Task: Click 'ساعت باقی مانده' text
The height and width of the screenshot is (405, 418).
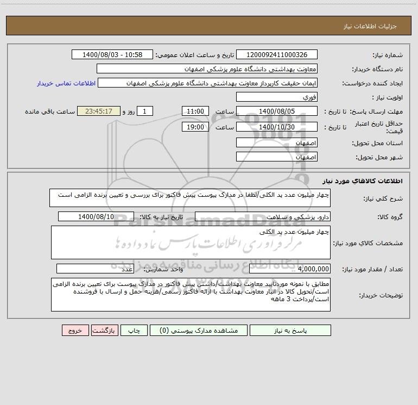Action: (x=50, y=111)
